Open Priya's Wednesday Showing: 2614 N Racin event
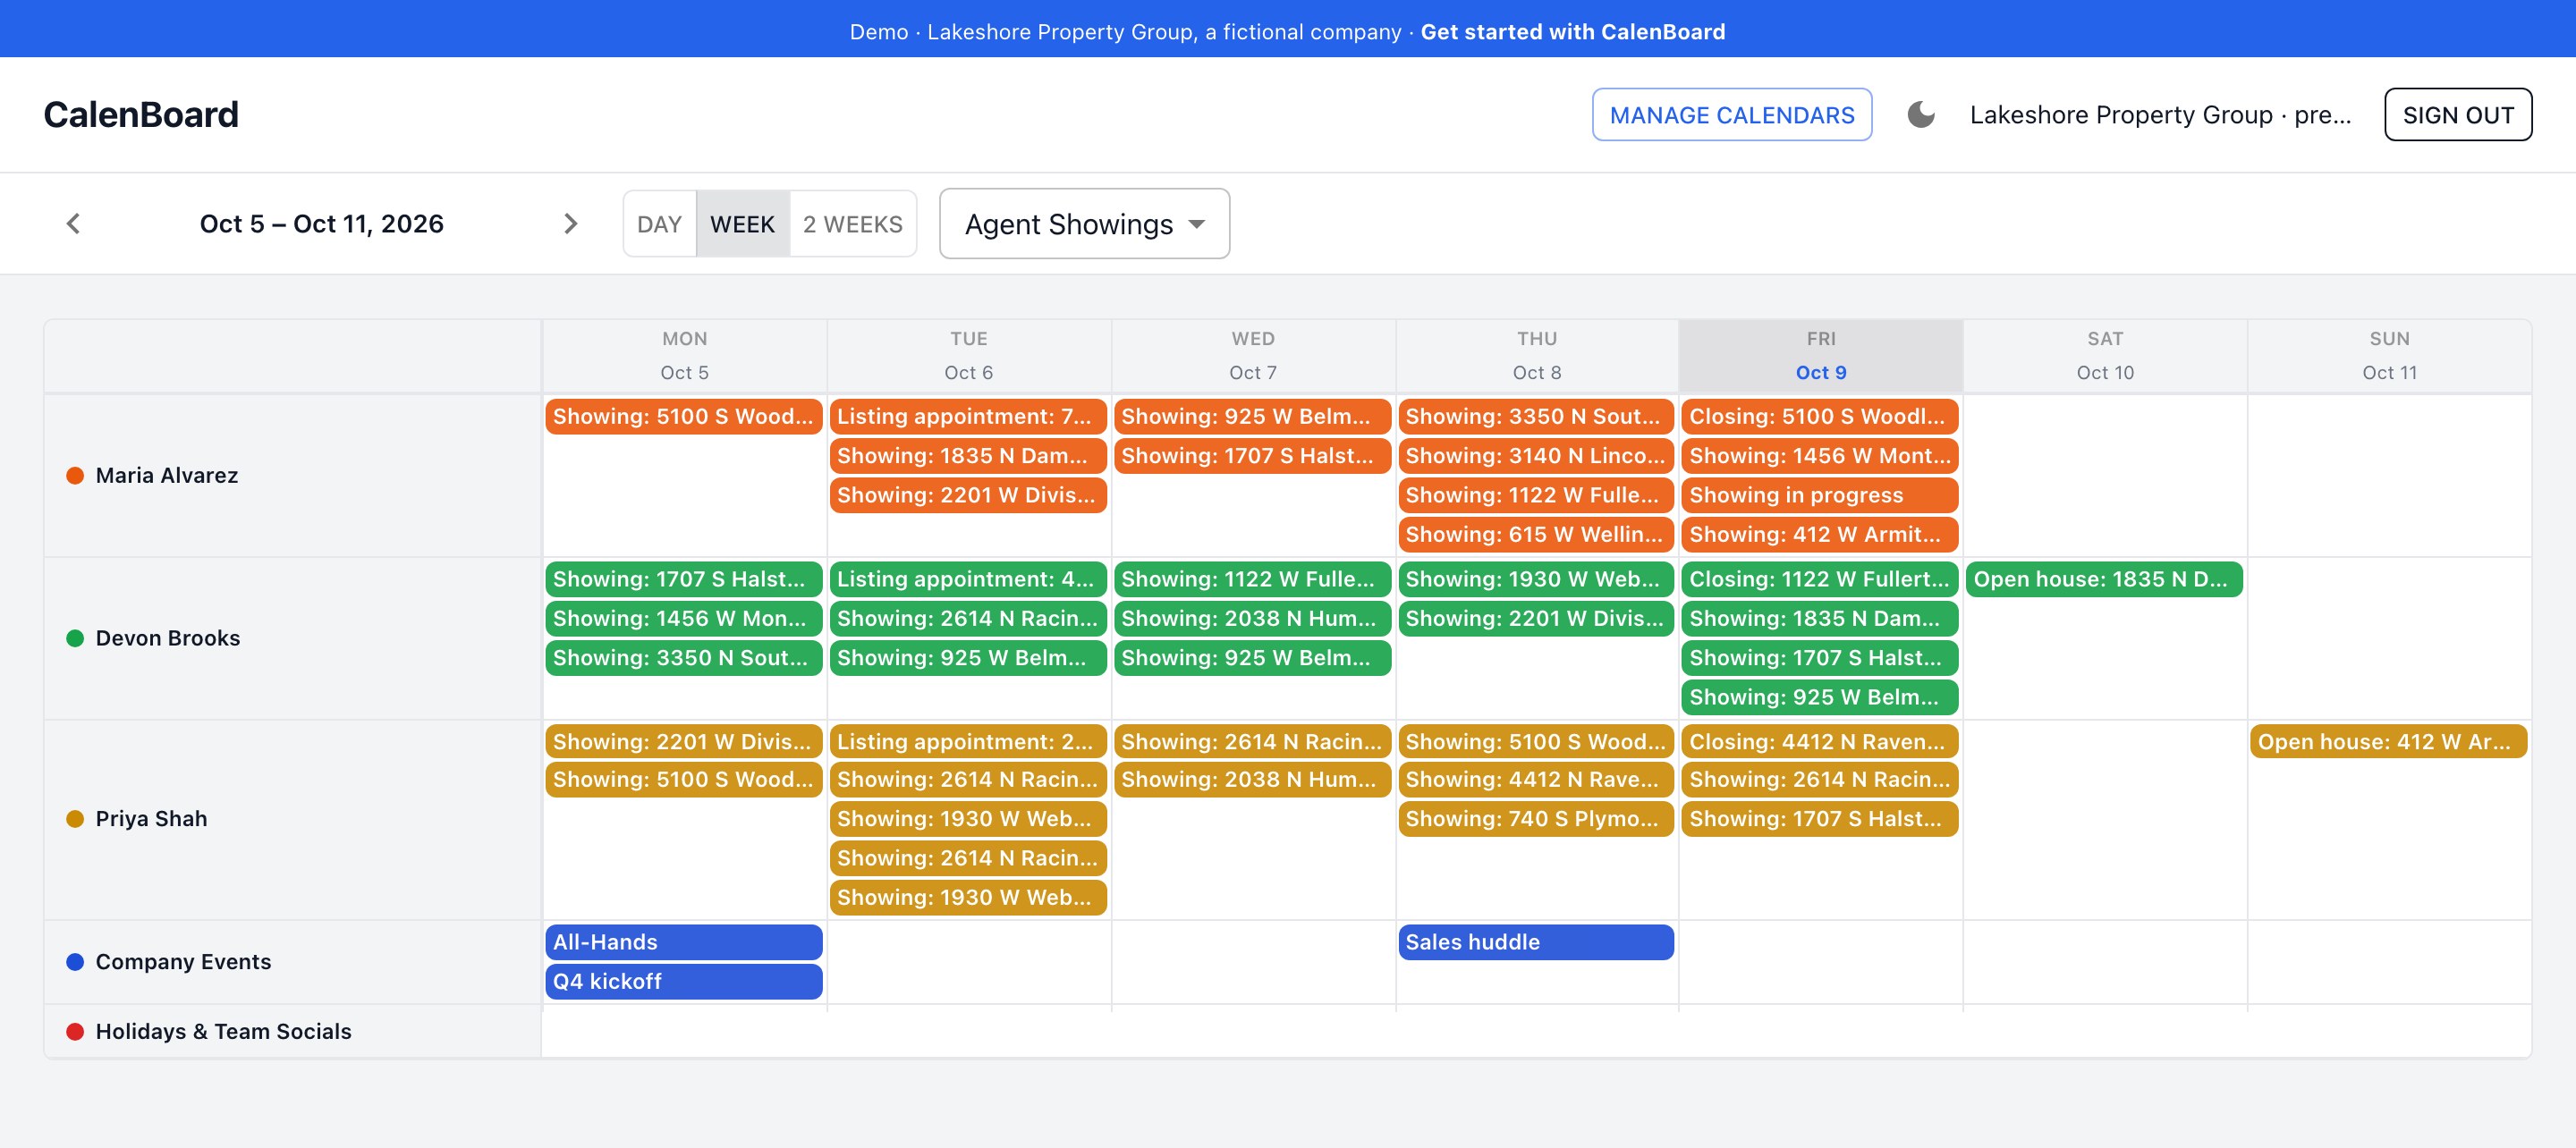This screenshot has width=2576, height=1148. click(x=1252, y=742)
